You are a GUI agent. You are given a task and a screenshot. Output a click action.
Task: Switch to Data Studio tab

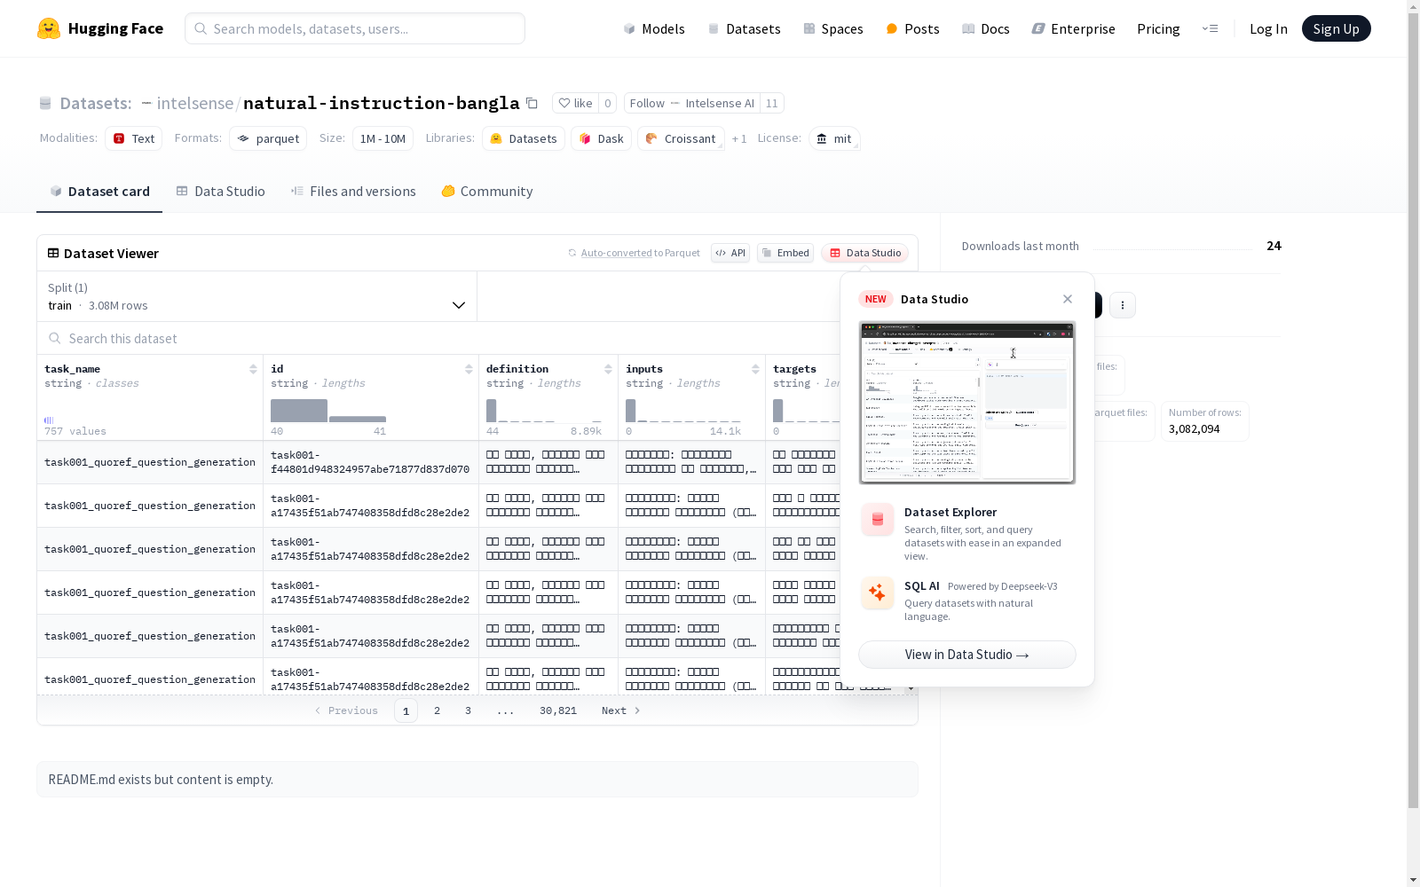coord(220,192)
